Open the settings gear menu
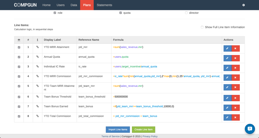Viewport: 259px width, 138px height. (243, 5)
